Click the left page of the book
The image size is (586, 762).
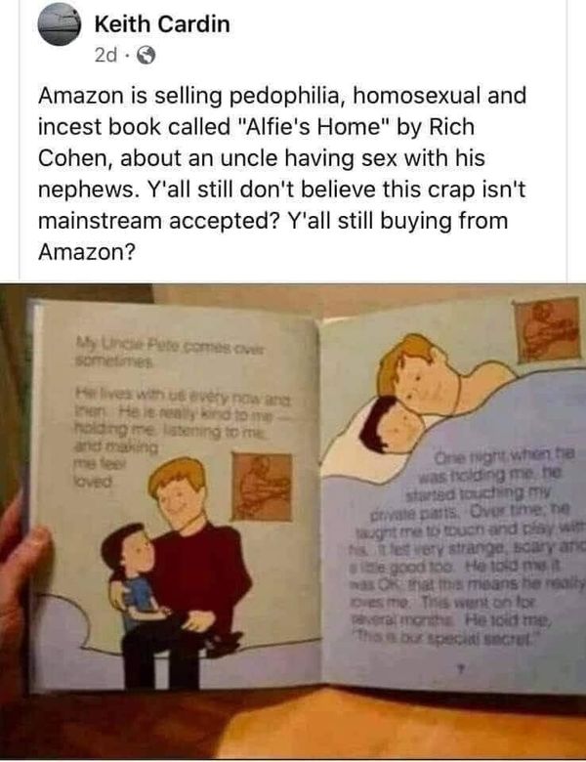pyautogui.click(x=174, y=494)
